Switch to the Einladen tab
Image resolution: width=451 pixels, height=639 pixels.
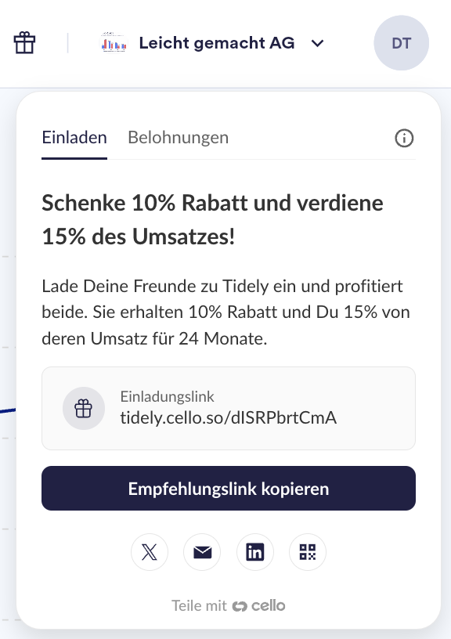(x=74, y=138)
